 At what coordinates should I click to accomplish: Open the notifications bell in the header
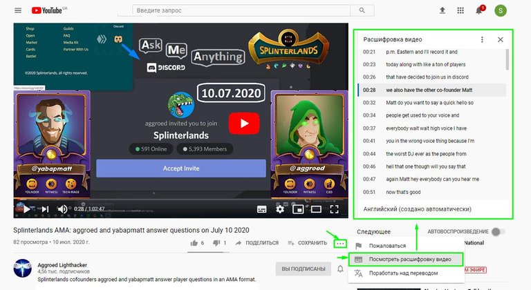tap(479, 10)
